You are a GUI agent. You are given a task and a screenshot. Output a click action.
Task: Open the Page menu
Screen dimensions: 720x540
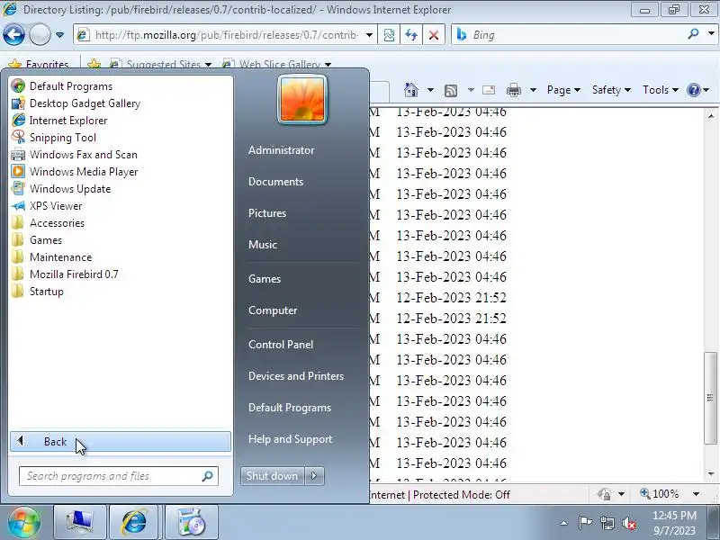563,90
